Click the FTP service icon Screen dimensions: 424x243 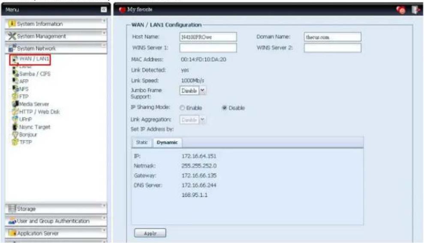coord(15,96)
